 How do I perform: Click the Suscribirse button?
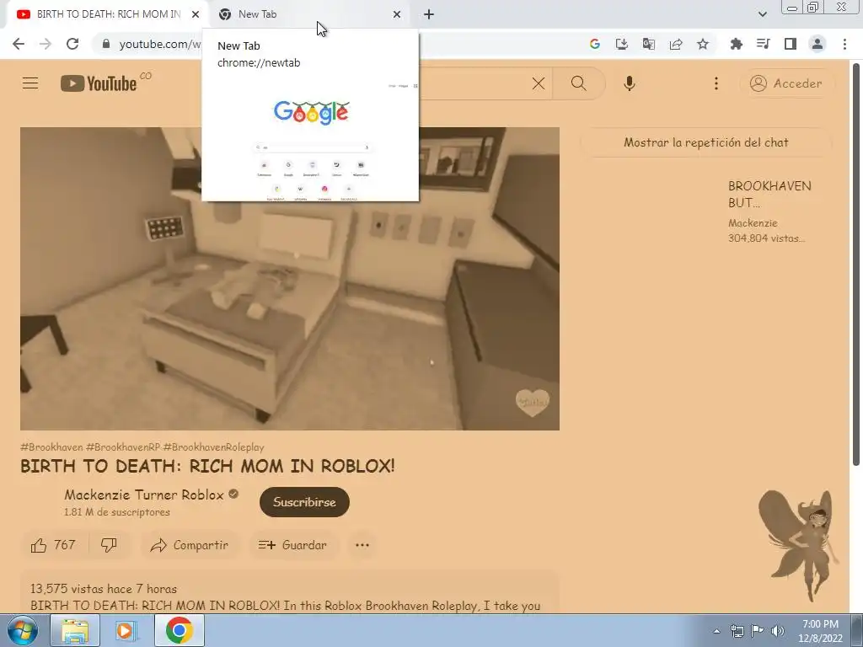click(x=304, y=502)
